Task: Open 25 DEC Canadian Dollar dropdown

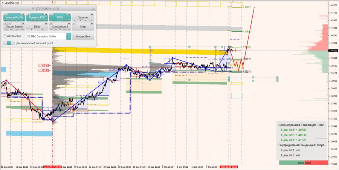Action: pos(46,36)
